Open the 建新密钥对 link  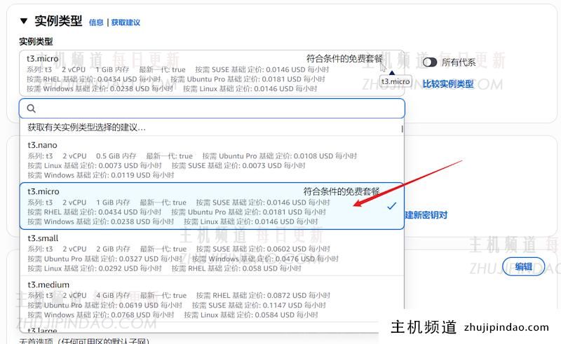coord(426,215)
